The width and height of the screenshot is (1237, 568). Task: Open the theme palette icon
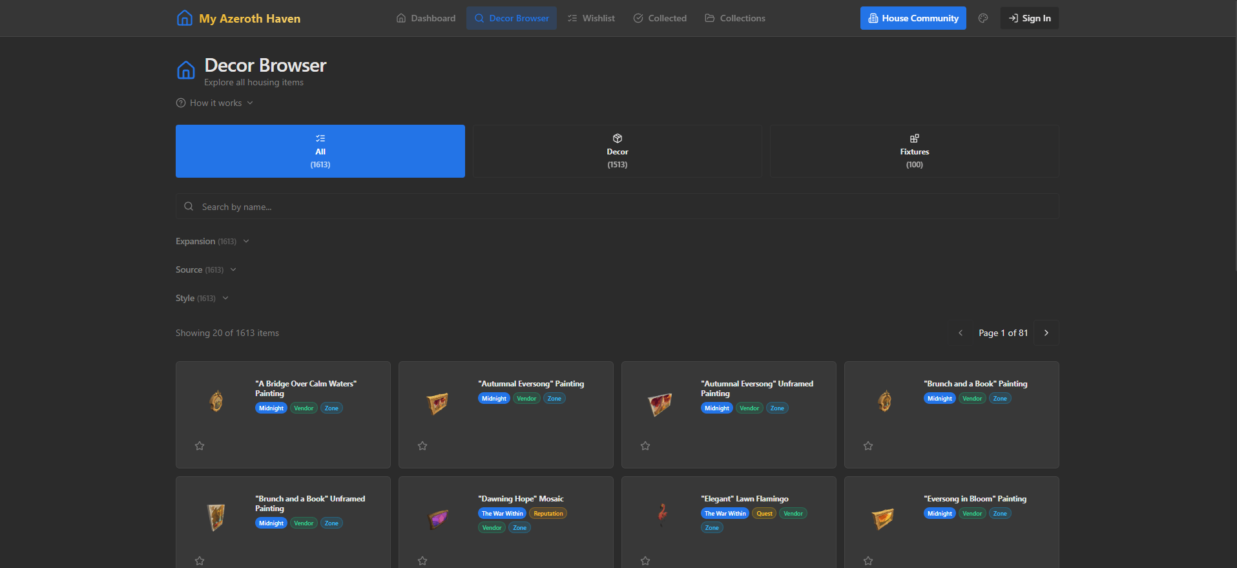click(983, 18)
